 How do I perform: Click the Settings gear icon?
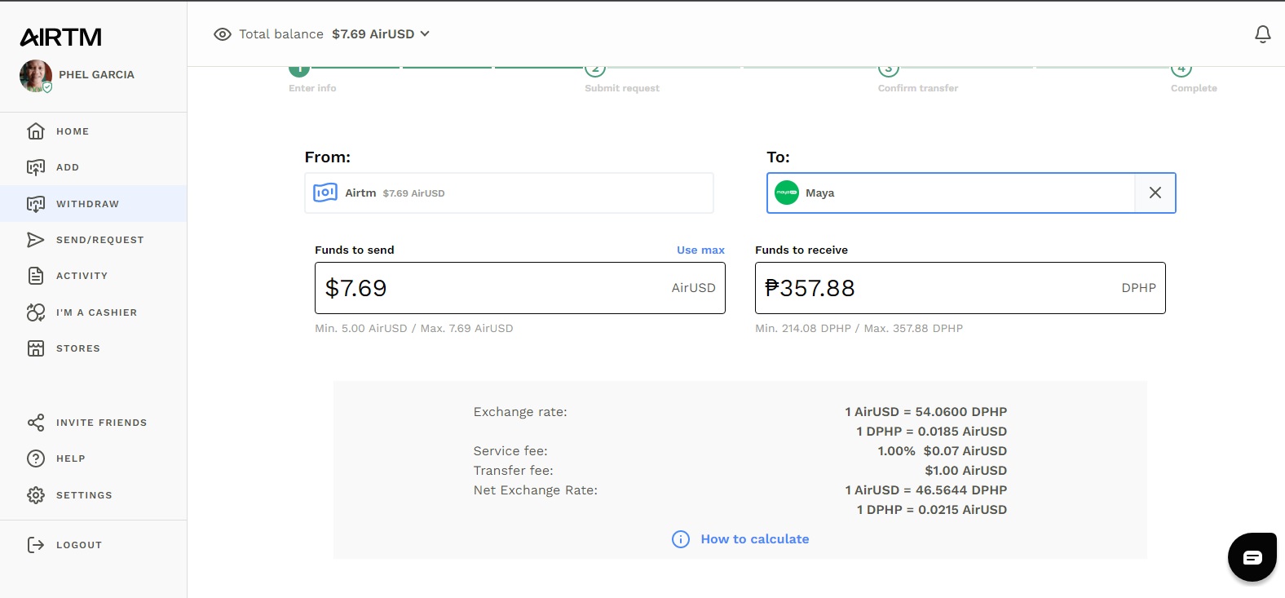pos(36,495)
